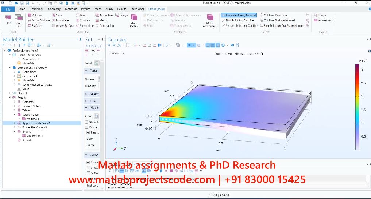This screenshot has width=371, height=199.
Task: Switch to the Geometry ribbon tab
Action: (x=54, y=9)
